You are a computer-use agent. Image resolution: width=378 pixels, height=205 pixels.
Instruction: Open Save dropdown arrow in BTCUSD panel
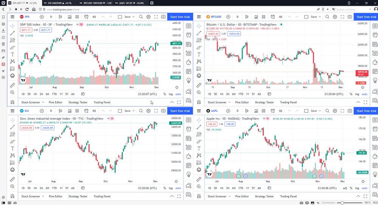pyautogui.click(x=320, y=17)
